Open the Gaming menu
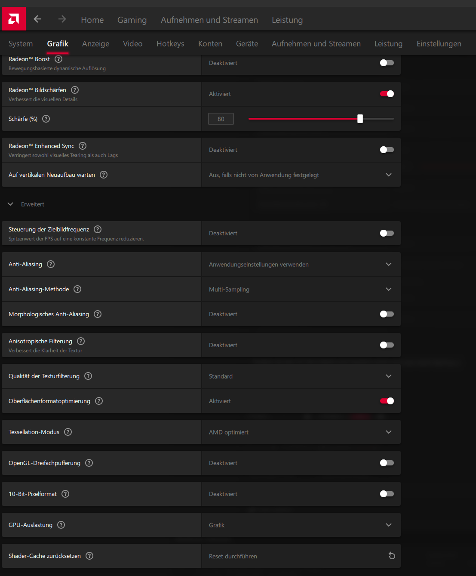Image resolution: width=476 pixels, height=576 pixels. tap(132, 20)
